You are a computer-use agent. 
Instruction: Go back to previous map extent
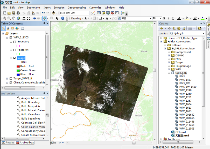34,18
